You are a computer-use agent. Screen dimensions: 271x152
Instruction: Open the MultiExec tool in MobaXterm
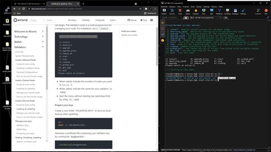pyautogui.click(x=219, y=11)
